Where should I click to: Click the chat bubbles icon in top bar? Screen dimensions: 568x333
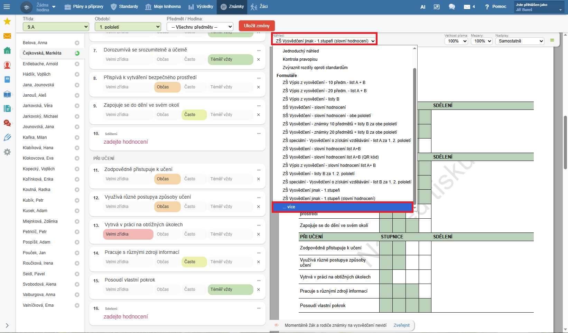click(451, 7)
